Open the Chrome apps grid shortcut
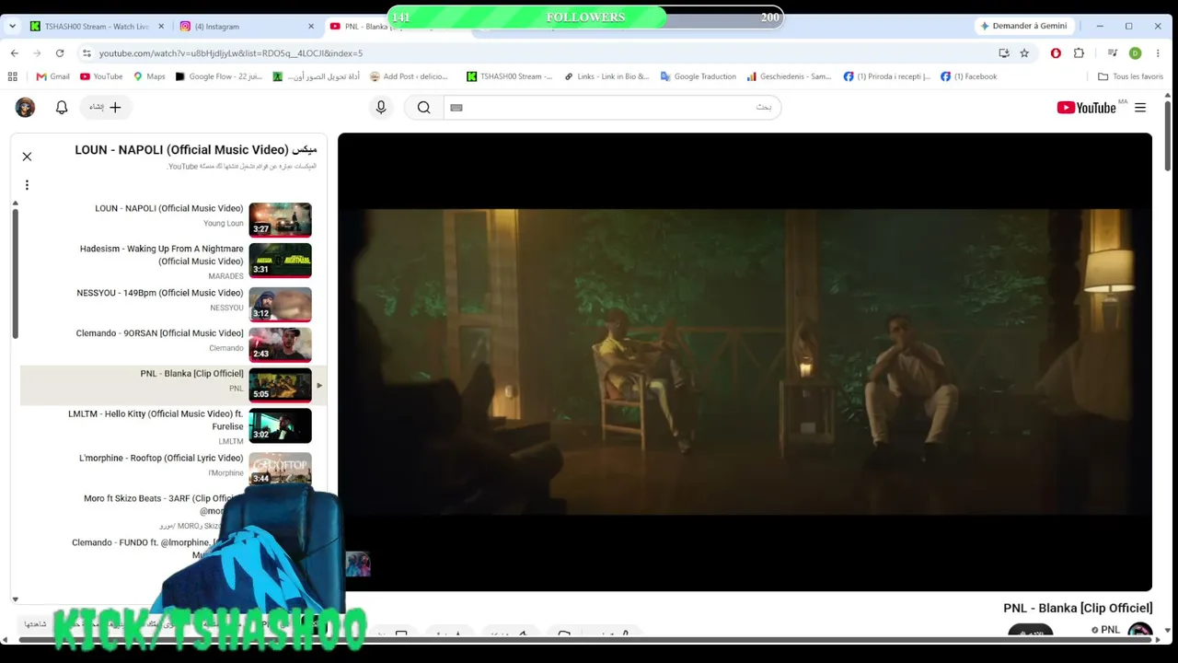This screenshot has height=663, width=1178. (x=14, y=76)
